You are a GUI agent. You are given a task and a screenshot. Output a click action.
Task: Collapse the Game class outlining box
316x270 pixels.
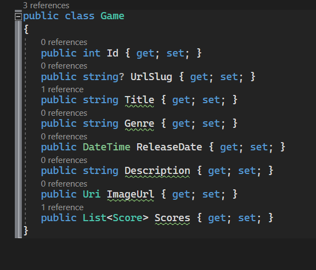point(18,16)
